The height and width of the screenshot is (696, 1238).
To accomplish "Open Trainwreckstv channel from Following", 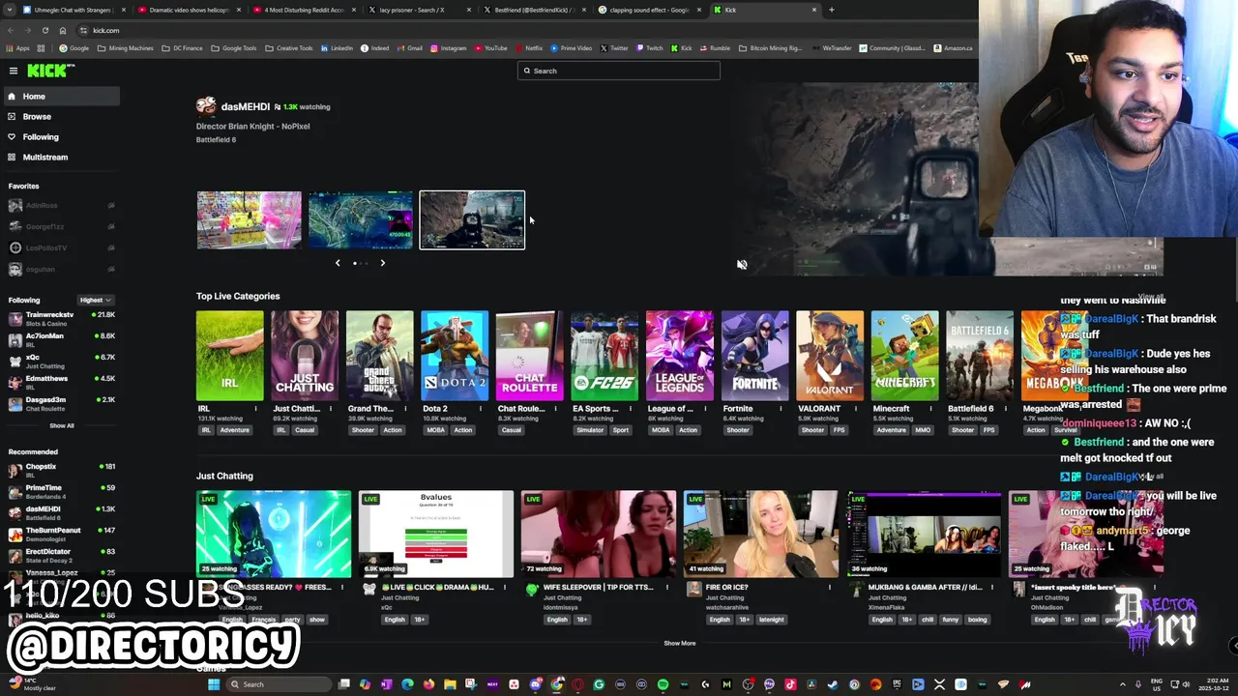I will 60,318.
